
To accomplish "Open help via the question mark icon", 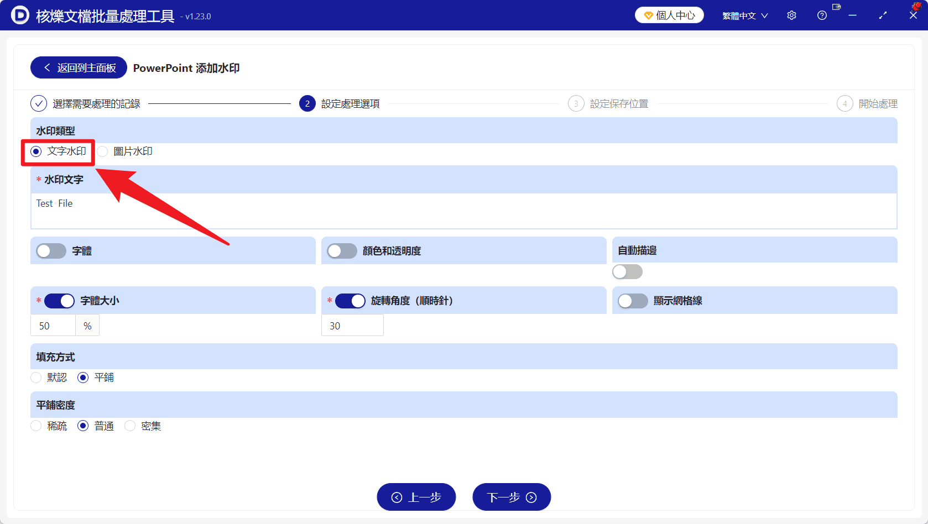I will pos(822,15).
